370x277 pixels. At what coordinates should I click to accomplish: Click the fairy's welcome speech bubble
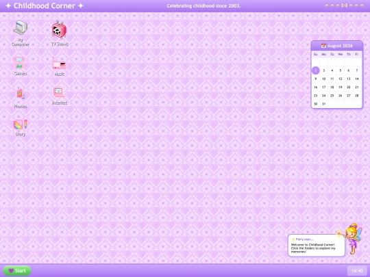click(x=317, y=246)
